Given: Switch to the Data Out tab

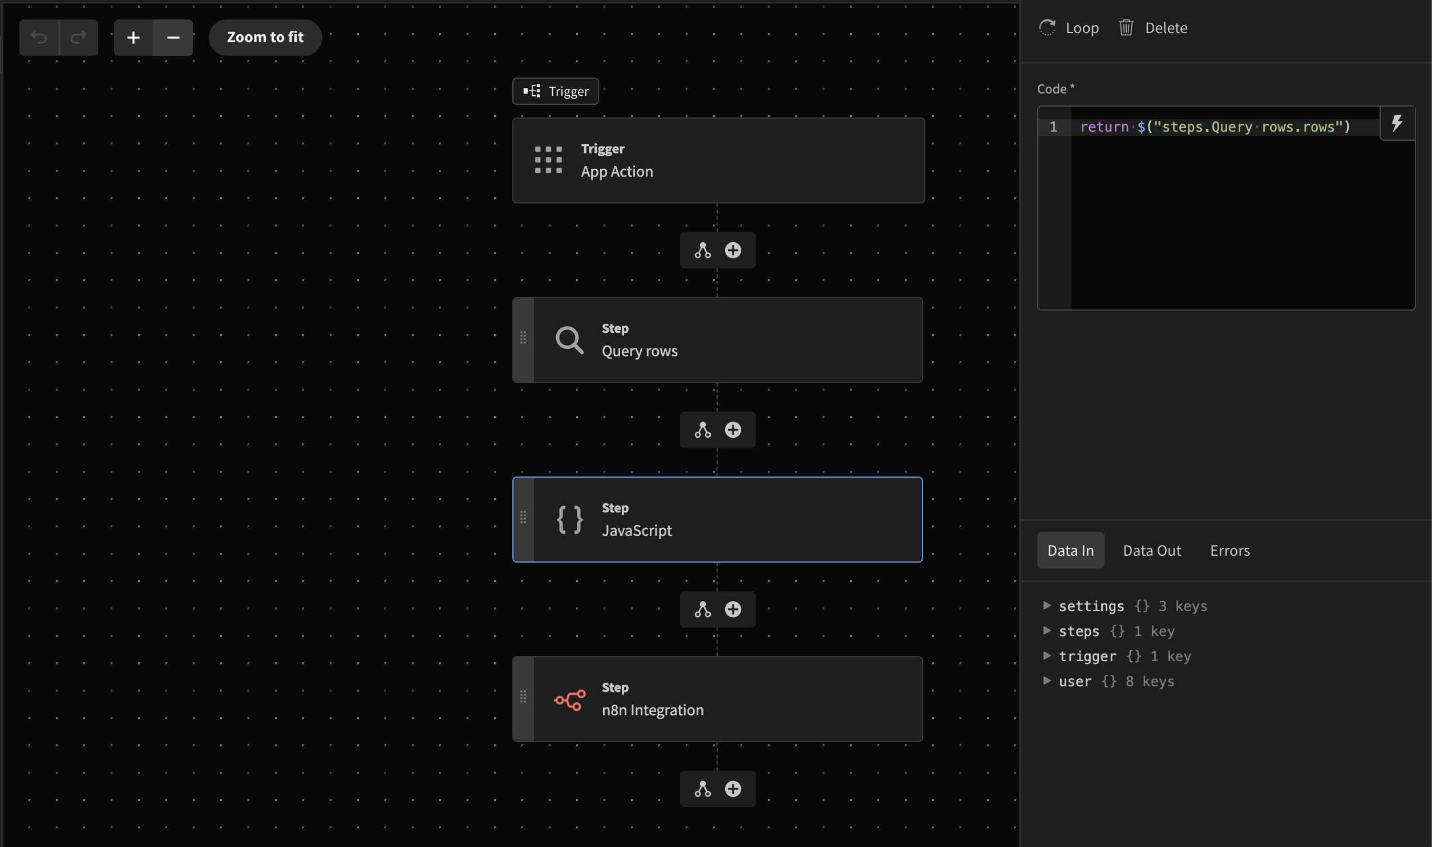Looking at the screenshot, I should [1151, 550].
